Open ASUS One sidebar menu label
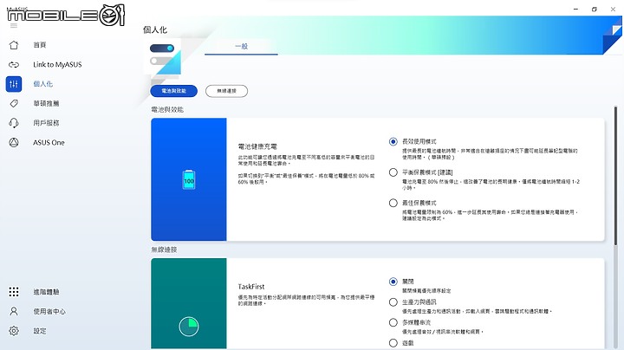 pyautogui.click(x=49, y=142)
